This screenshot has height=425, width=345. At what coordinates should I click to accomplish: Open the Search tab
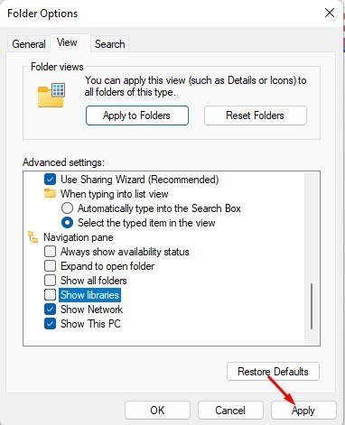pos(110,44)
